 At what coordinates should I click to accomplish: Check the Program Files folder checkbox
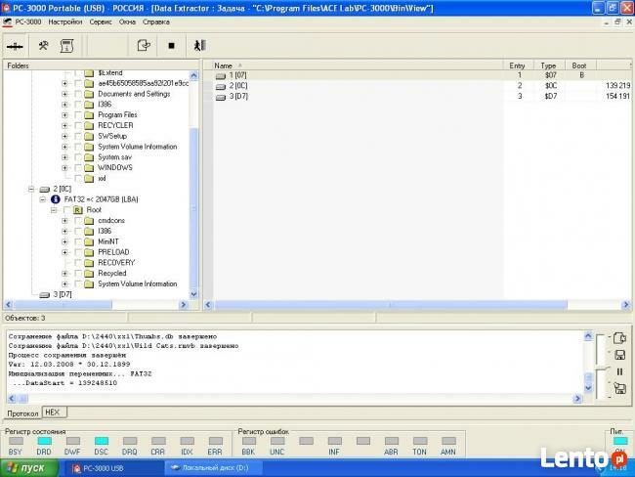click(77, 115)
